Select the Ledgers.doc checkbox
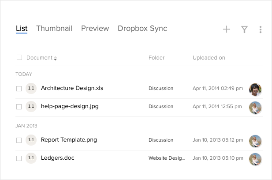Screen dimensions: 272x180 point(19,158)
